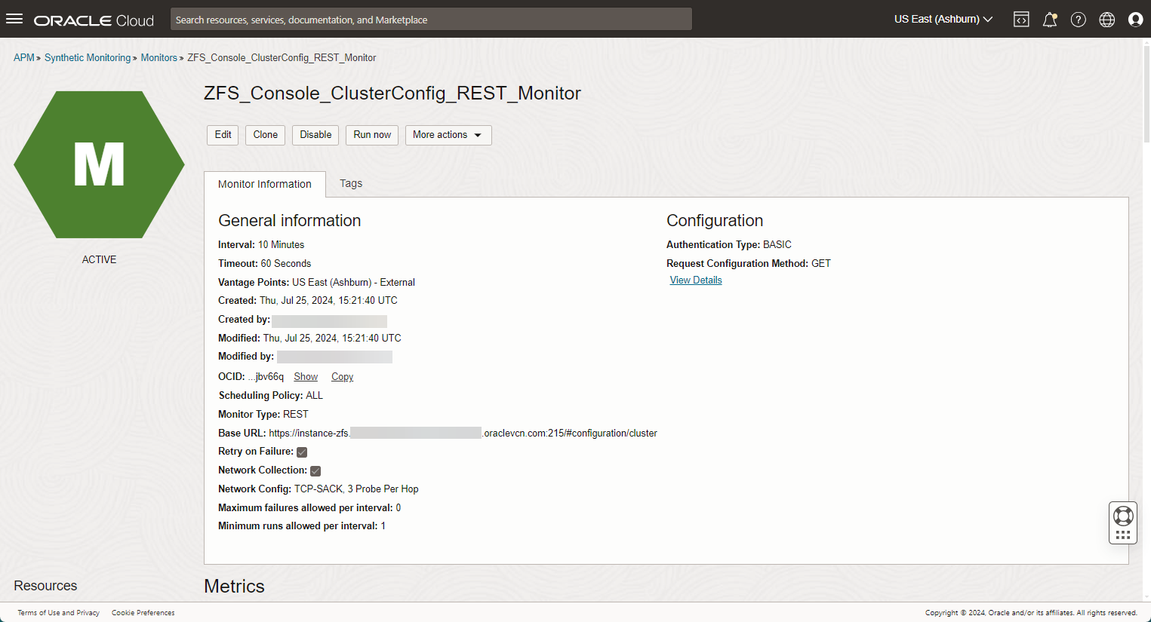Run the monitor now

371,135
